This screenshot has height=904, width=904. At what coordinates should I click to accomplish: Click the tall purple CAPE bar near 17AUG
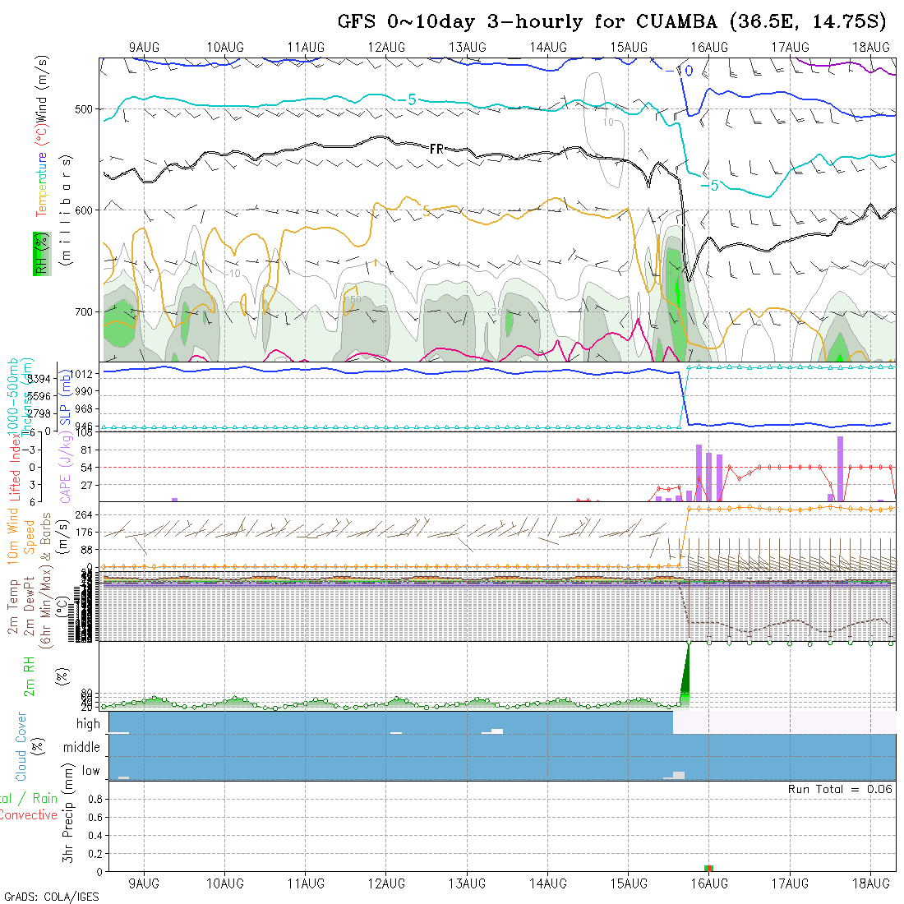[x=841, y=468]
